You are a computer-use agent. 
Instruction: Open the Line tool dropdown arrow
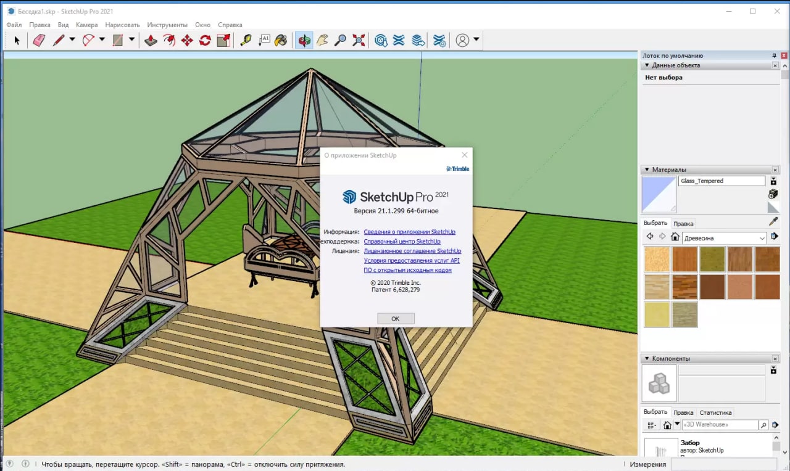[x=72, y=41]
